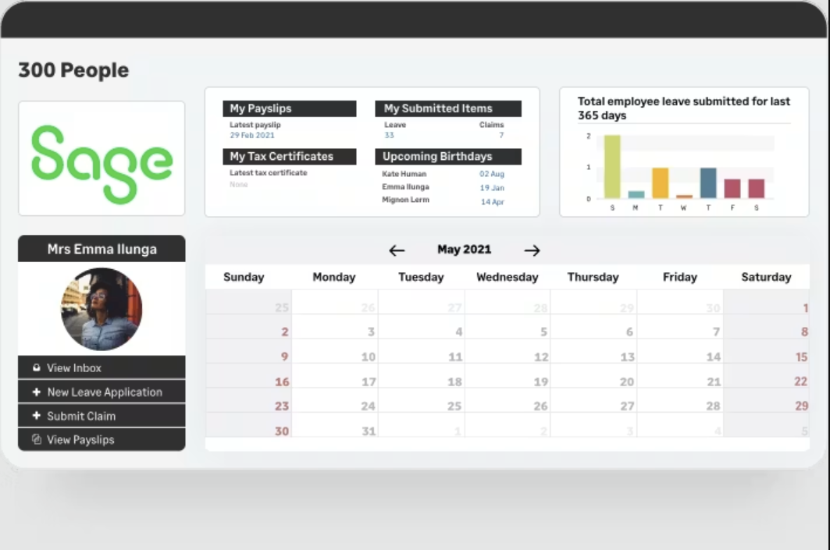Viewport: 830px width, 550px height.
Task: Click Mignon Lerm birthday date 14 Apr
Action: 492,202
